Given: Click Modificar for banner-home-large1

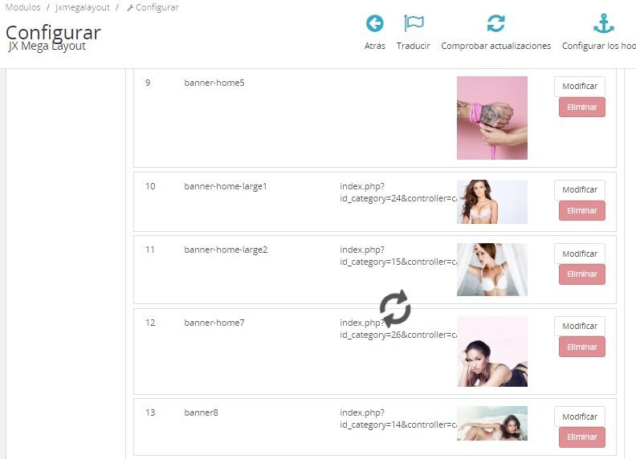Looking at the screenshot, I should (580, 189).
